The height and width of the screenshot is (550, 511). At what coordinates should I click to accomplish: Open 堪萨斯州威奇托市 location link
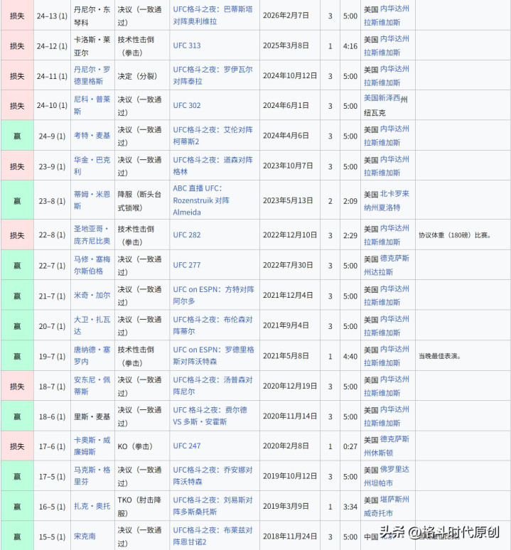(387, 506)
